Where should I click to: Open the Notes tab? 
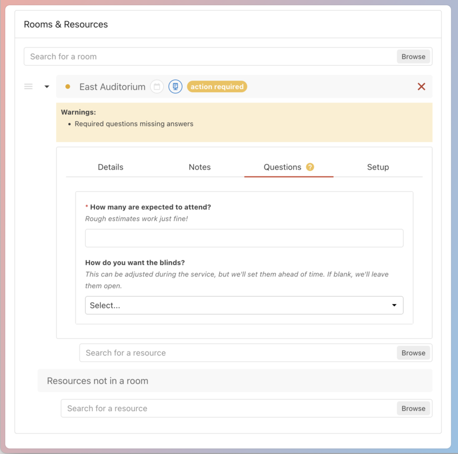coord(200,167)
